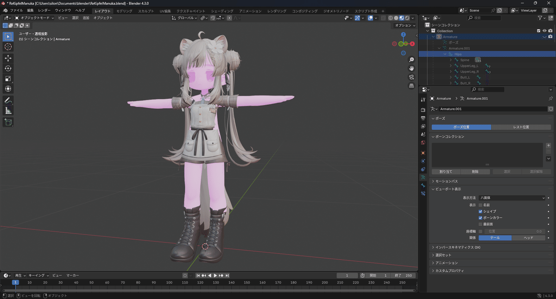The image size is (556, 299).
Task: Disable the Bone Colors checkbox
Action: [481, 217]
